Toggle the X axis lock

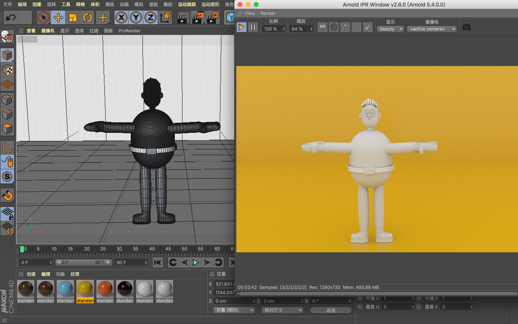[x=121, y=17]
